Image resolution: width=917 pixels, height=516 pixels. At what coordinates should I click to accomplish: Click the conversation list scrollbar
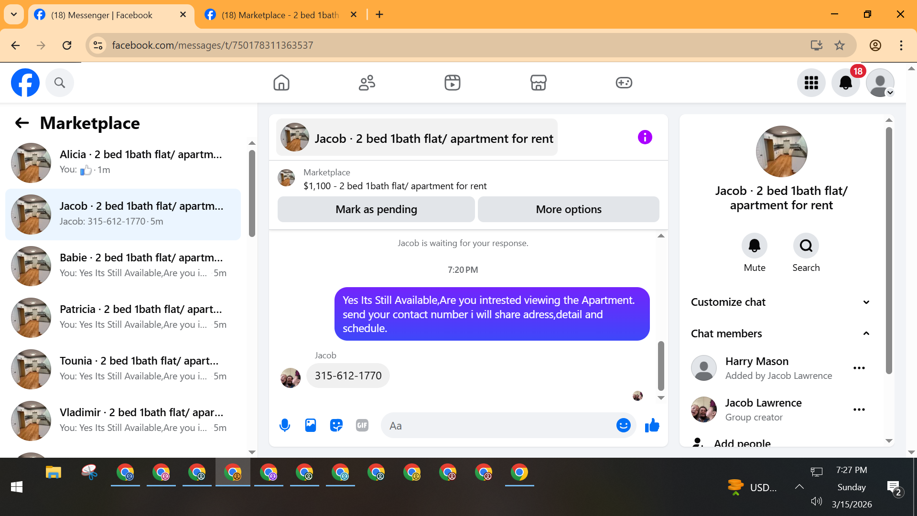tap(252, 193)
